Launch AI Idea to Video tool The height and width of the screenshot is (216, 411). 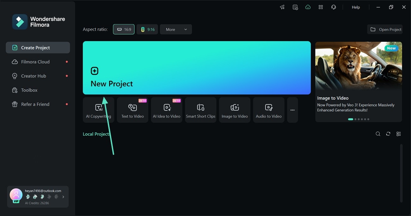tap(167, 110)
